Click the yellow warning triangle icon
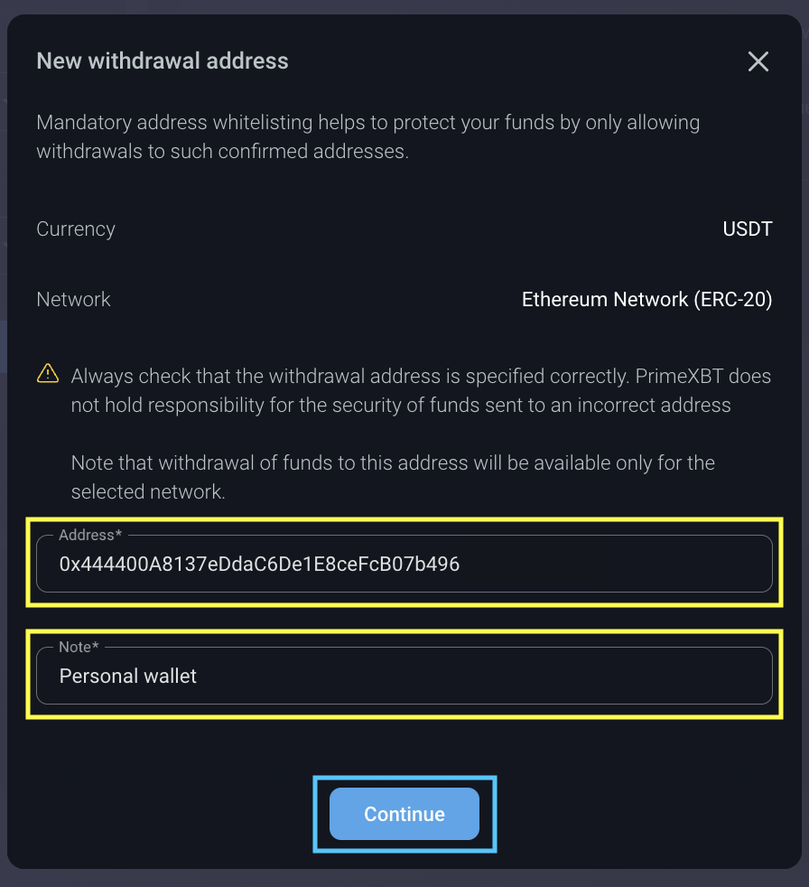809x887 pixels. [x=47, y=372]
